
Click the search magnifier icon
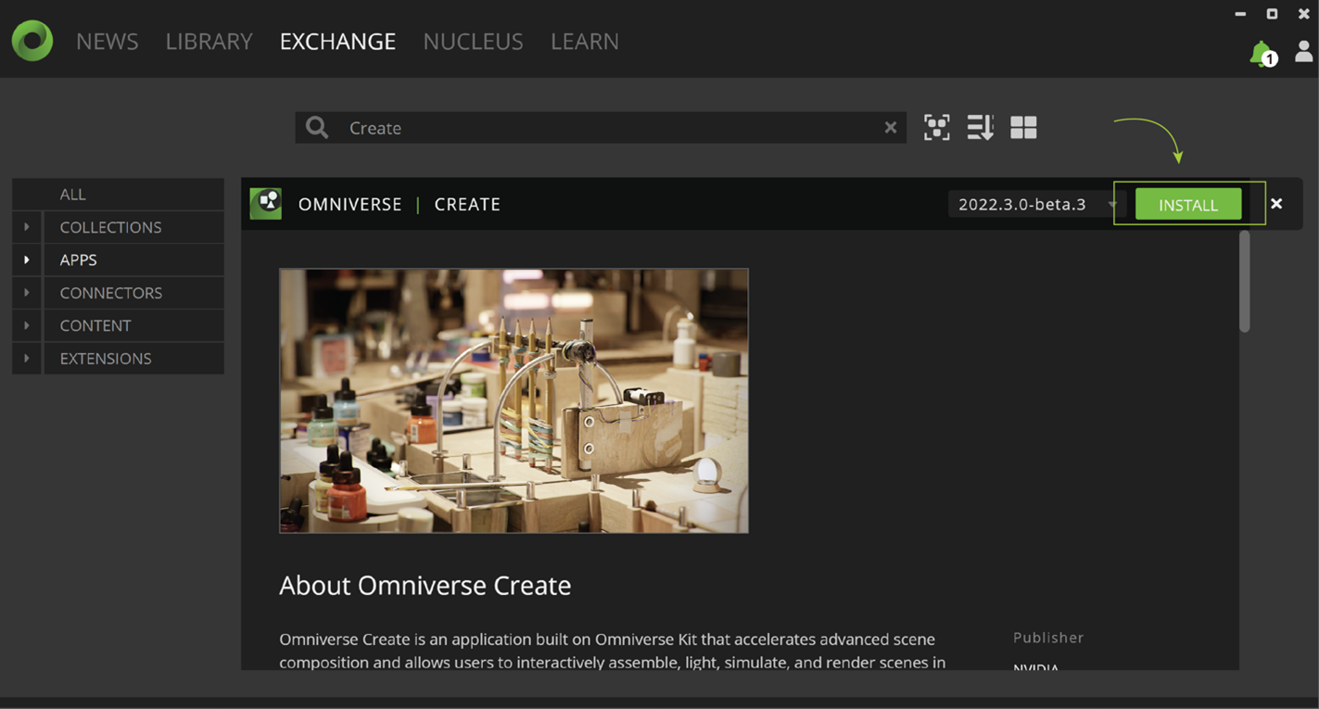pyautogui.click(x=317, y=128)
